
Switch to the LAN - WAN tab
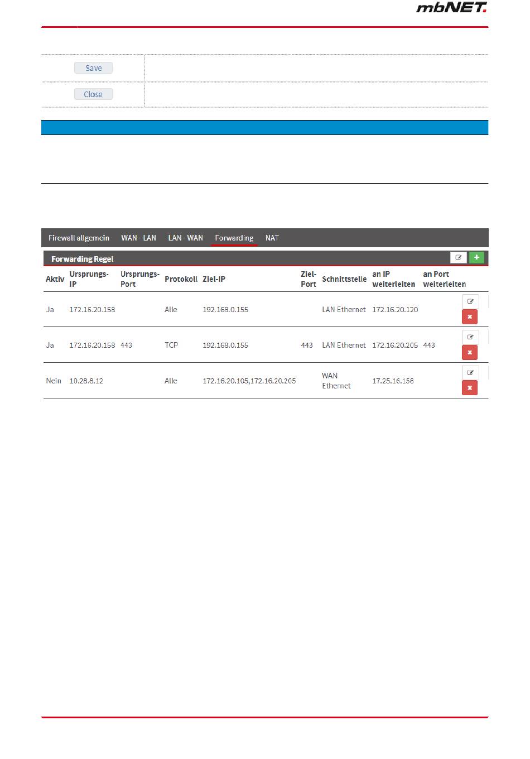tap(185, 238)
